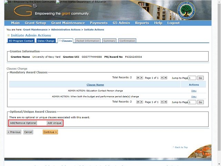Click the Previous button
221x166 pixels.
coord(14,132)
